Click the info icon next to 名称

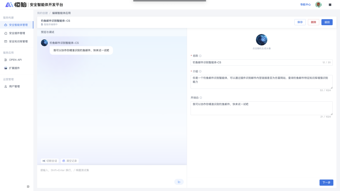[200, 56]
